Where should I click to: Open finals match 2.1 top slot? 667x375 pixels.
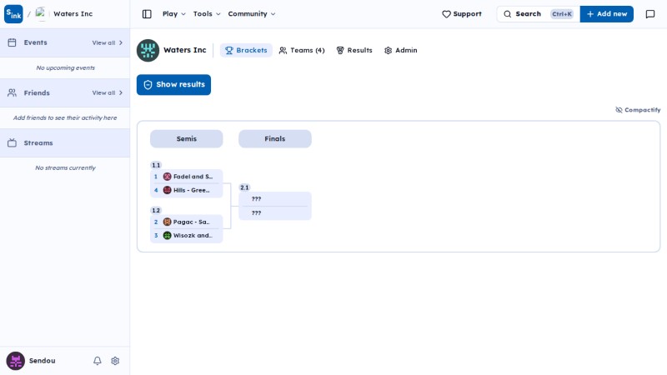coord(275,199)
